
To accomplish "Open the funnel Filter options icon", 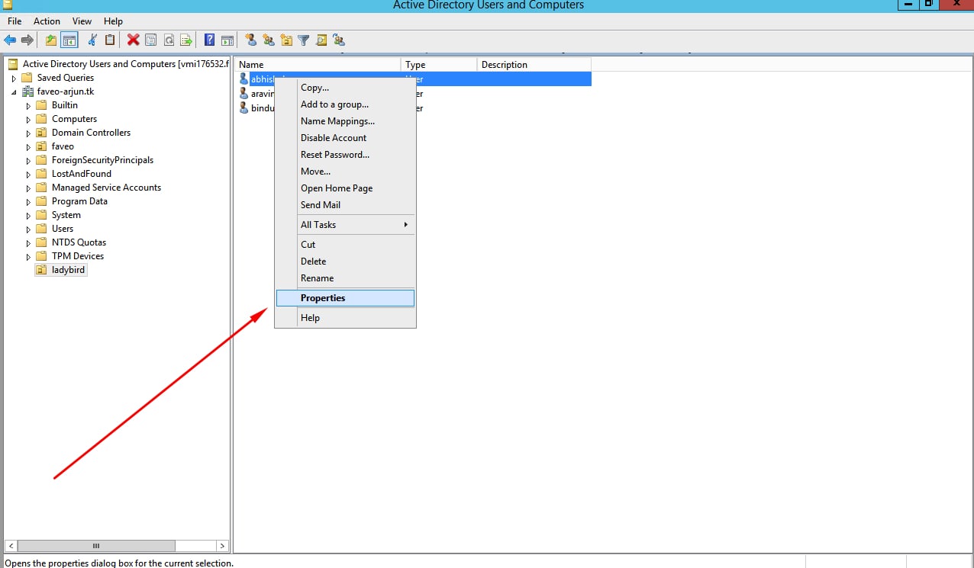I will [x=303, y=40].
